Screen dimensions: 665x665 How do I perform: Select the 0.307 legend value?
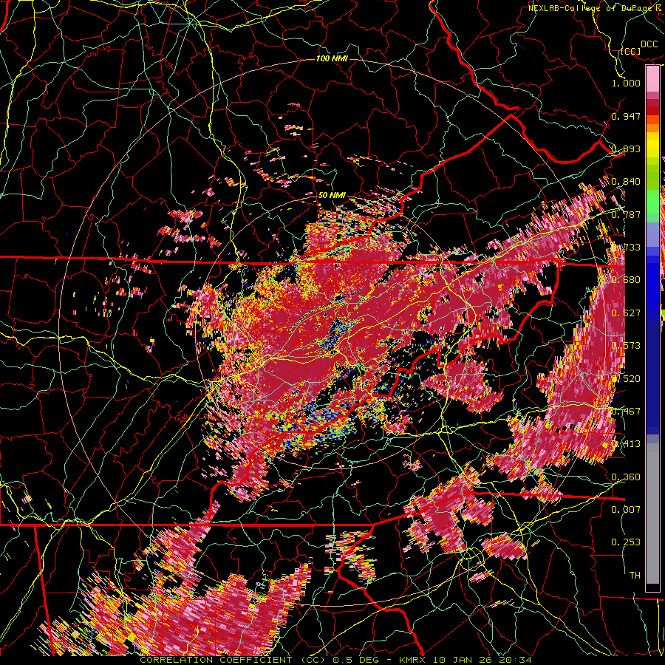626,510
